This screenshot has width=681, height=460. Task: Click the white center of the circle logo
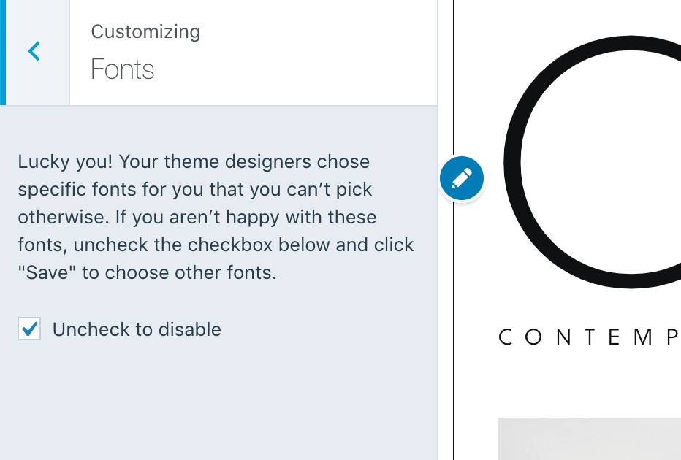(x=608, y=162)
